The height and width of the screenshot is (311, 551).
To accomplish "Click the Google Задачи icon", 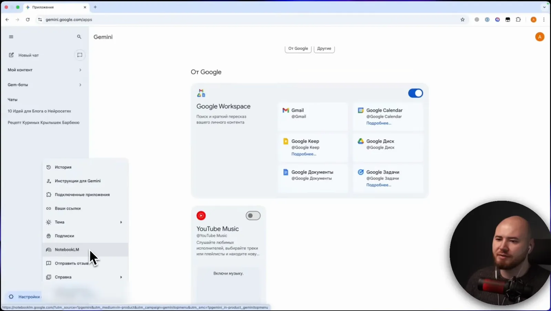I will tap(361, 172).
